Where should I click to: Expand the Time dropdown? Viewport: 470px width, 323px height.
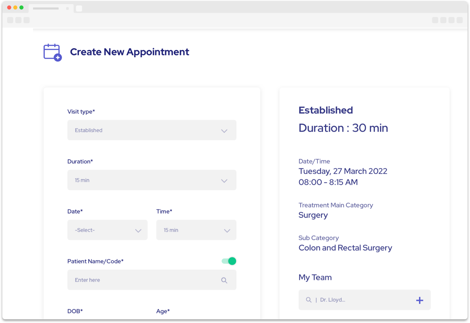(x=196, y=230)
